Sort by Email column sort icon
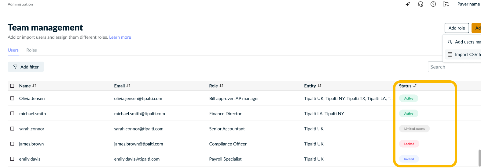 pyautogui.click(x=128, y=86)
